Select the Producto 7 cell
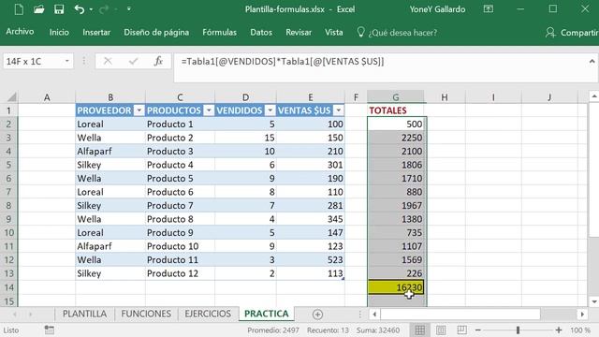599x337 pixels. 180,206
